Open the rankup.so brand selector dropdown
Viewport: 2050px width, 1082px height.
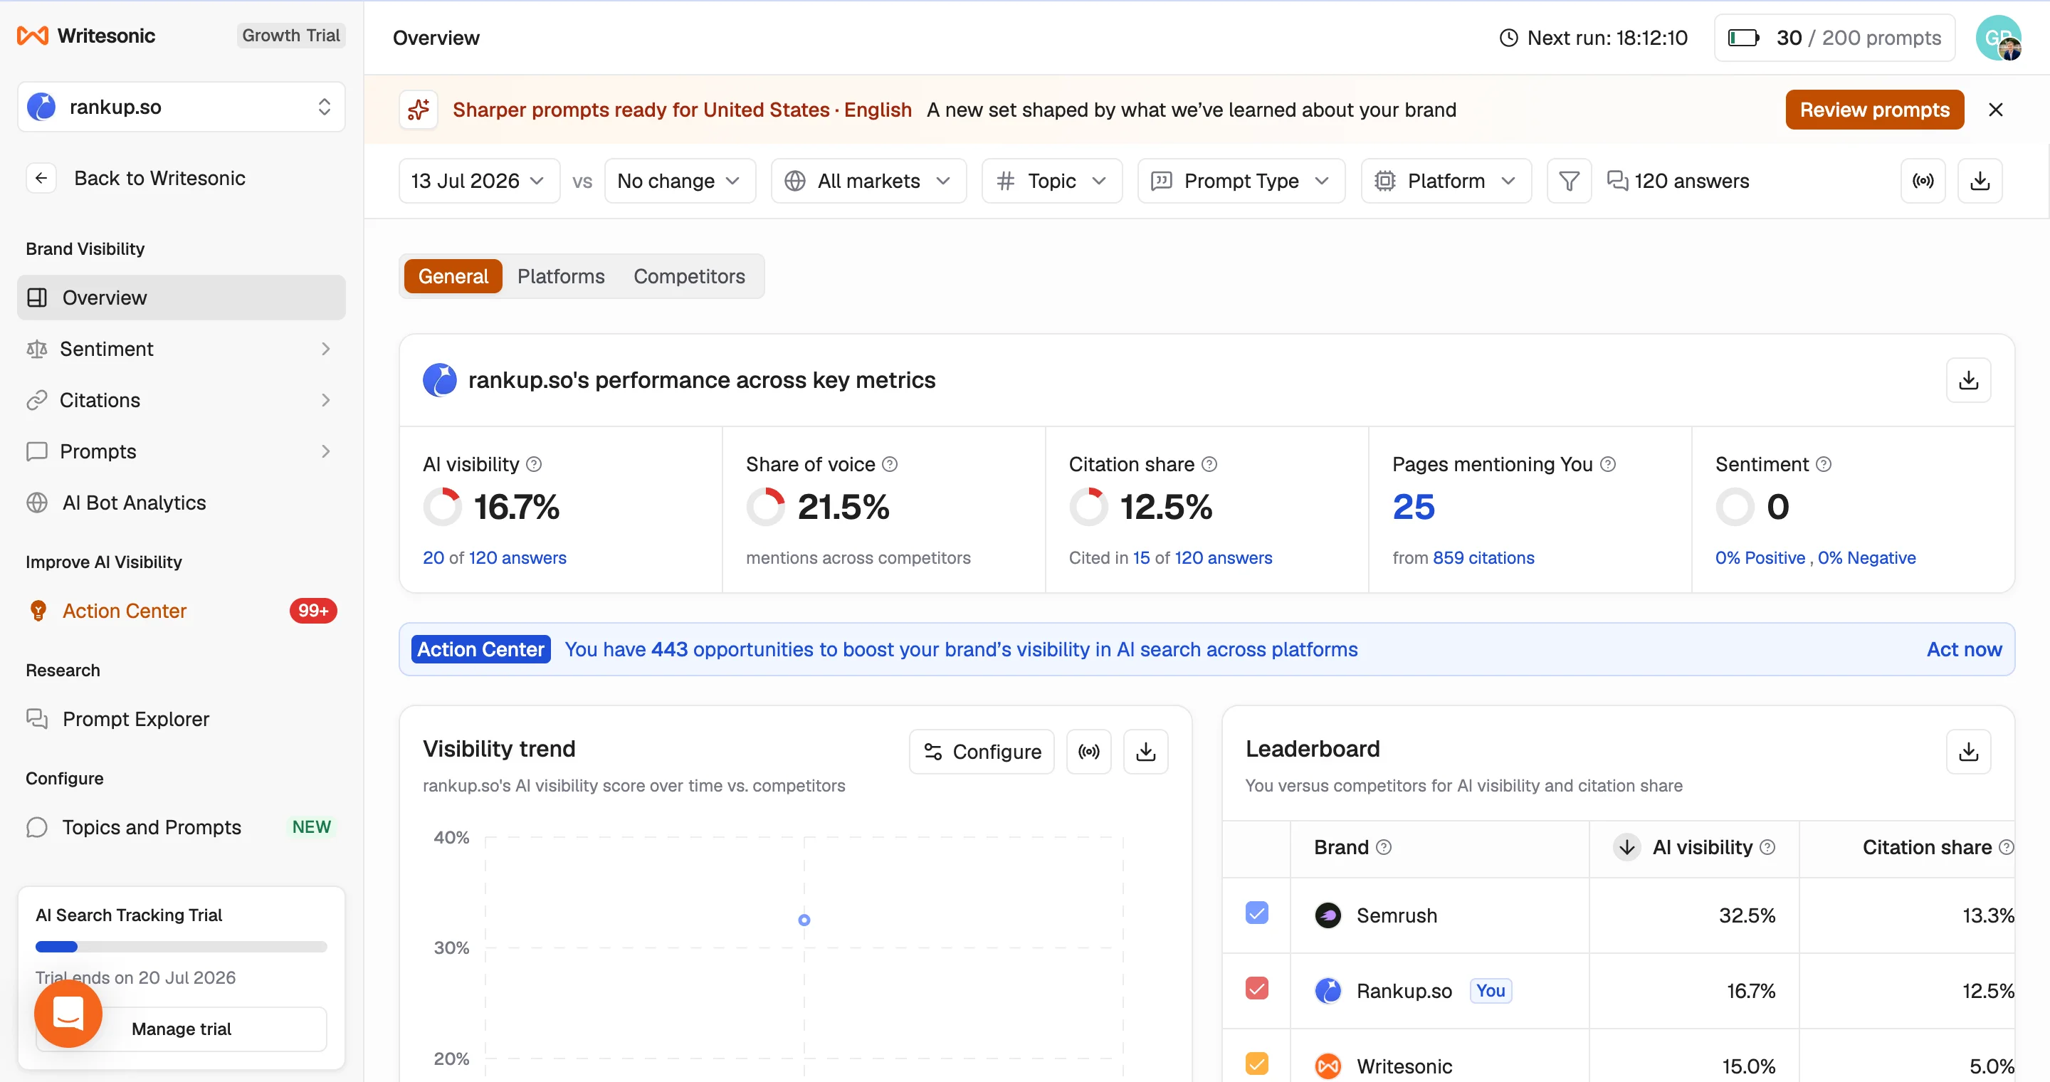tap(182, 107)
